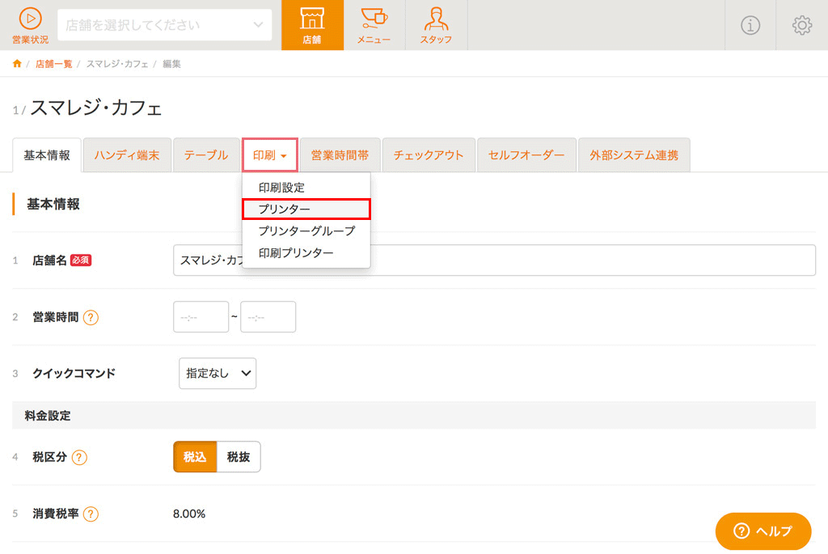Switch to the 基本情報 tab

tap(47, 155)
